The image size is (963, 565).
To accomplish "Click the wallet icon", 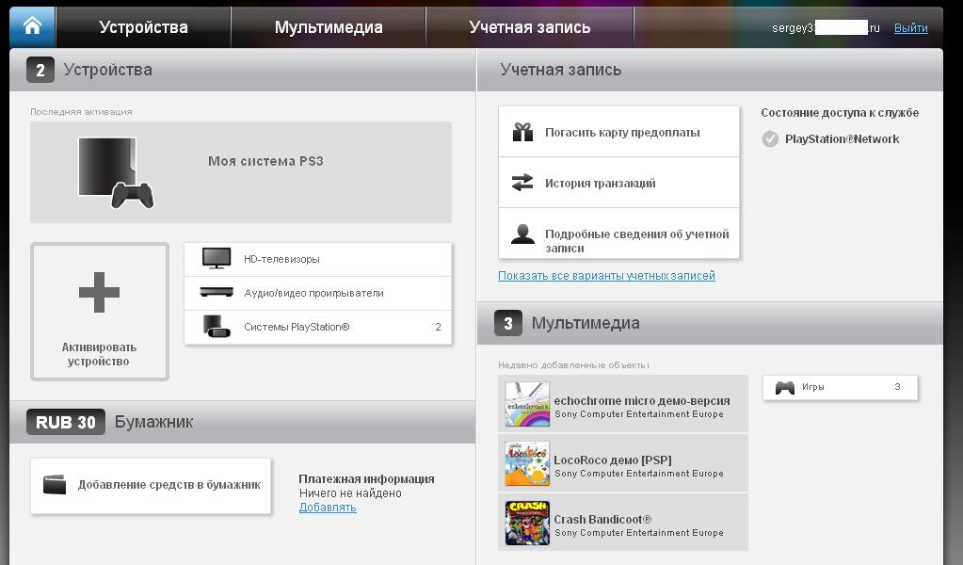I will (x=54, y=485).
